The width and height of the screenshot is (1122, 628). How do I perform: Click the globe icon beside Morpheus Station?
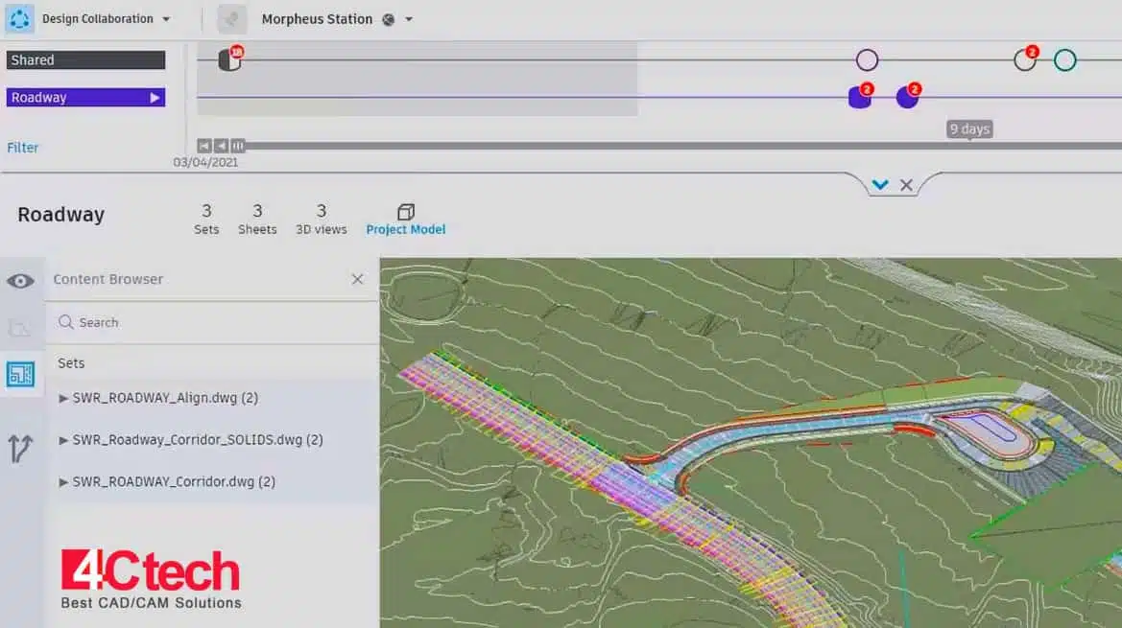[388, 19]
